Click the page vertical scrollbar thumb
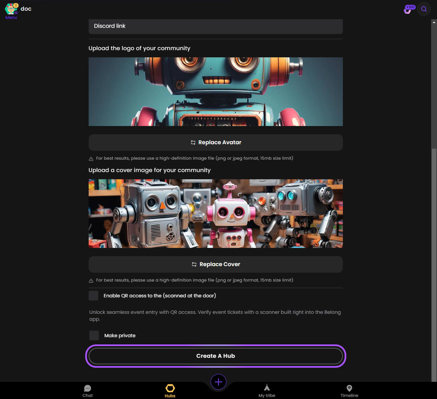 [434, 264]
